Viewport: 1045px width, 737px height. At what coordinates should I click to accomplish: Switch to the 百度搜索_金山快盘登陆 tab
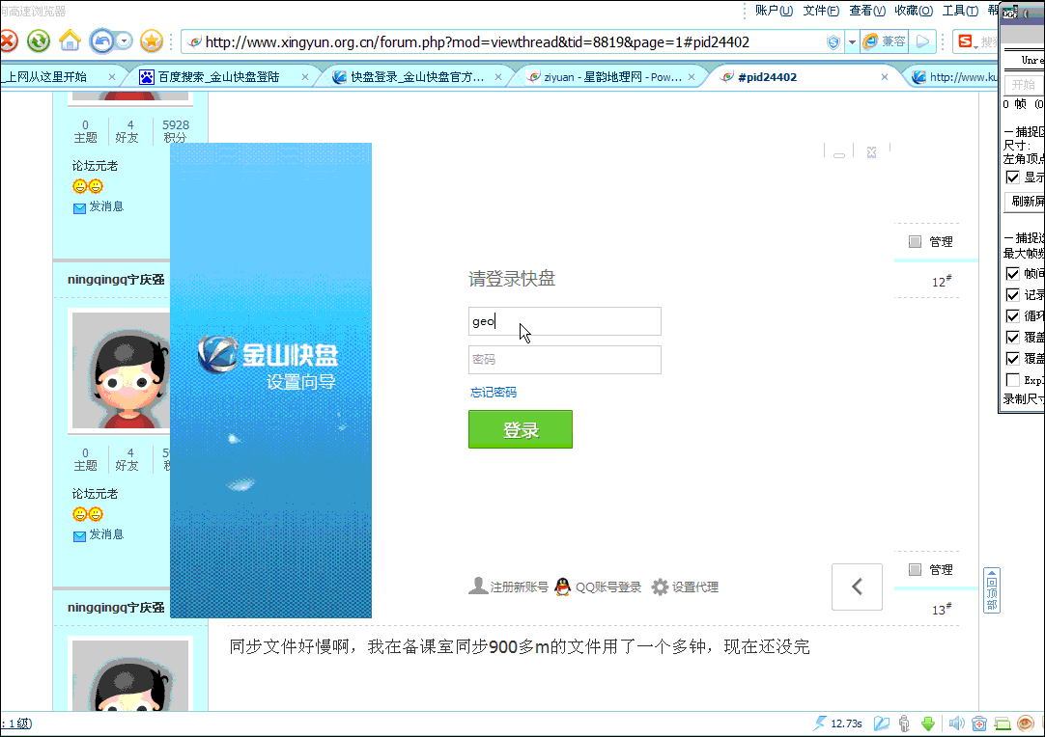(218, 77)
